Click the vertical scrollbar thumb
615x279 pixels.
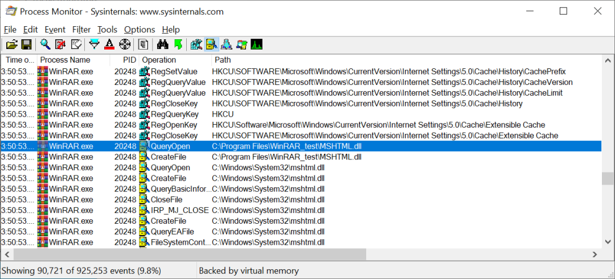pyautogui.click(x=608, y=178)
